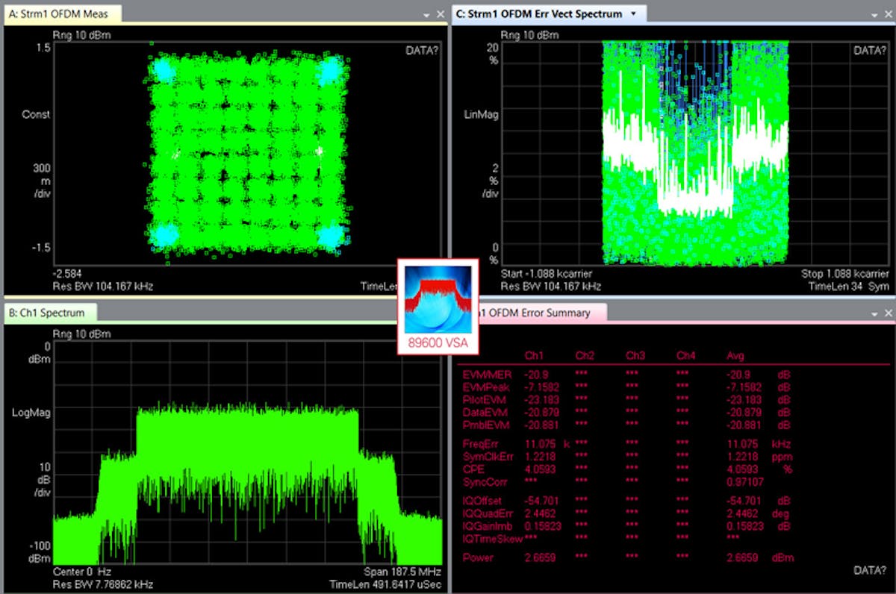Viewport: 896px width, 594px height.
Task: Select the C: Strm1 OFDM Err Vect Spectrum tab
Action: (x=541, y=13)
